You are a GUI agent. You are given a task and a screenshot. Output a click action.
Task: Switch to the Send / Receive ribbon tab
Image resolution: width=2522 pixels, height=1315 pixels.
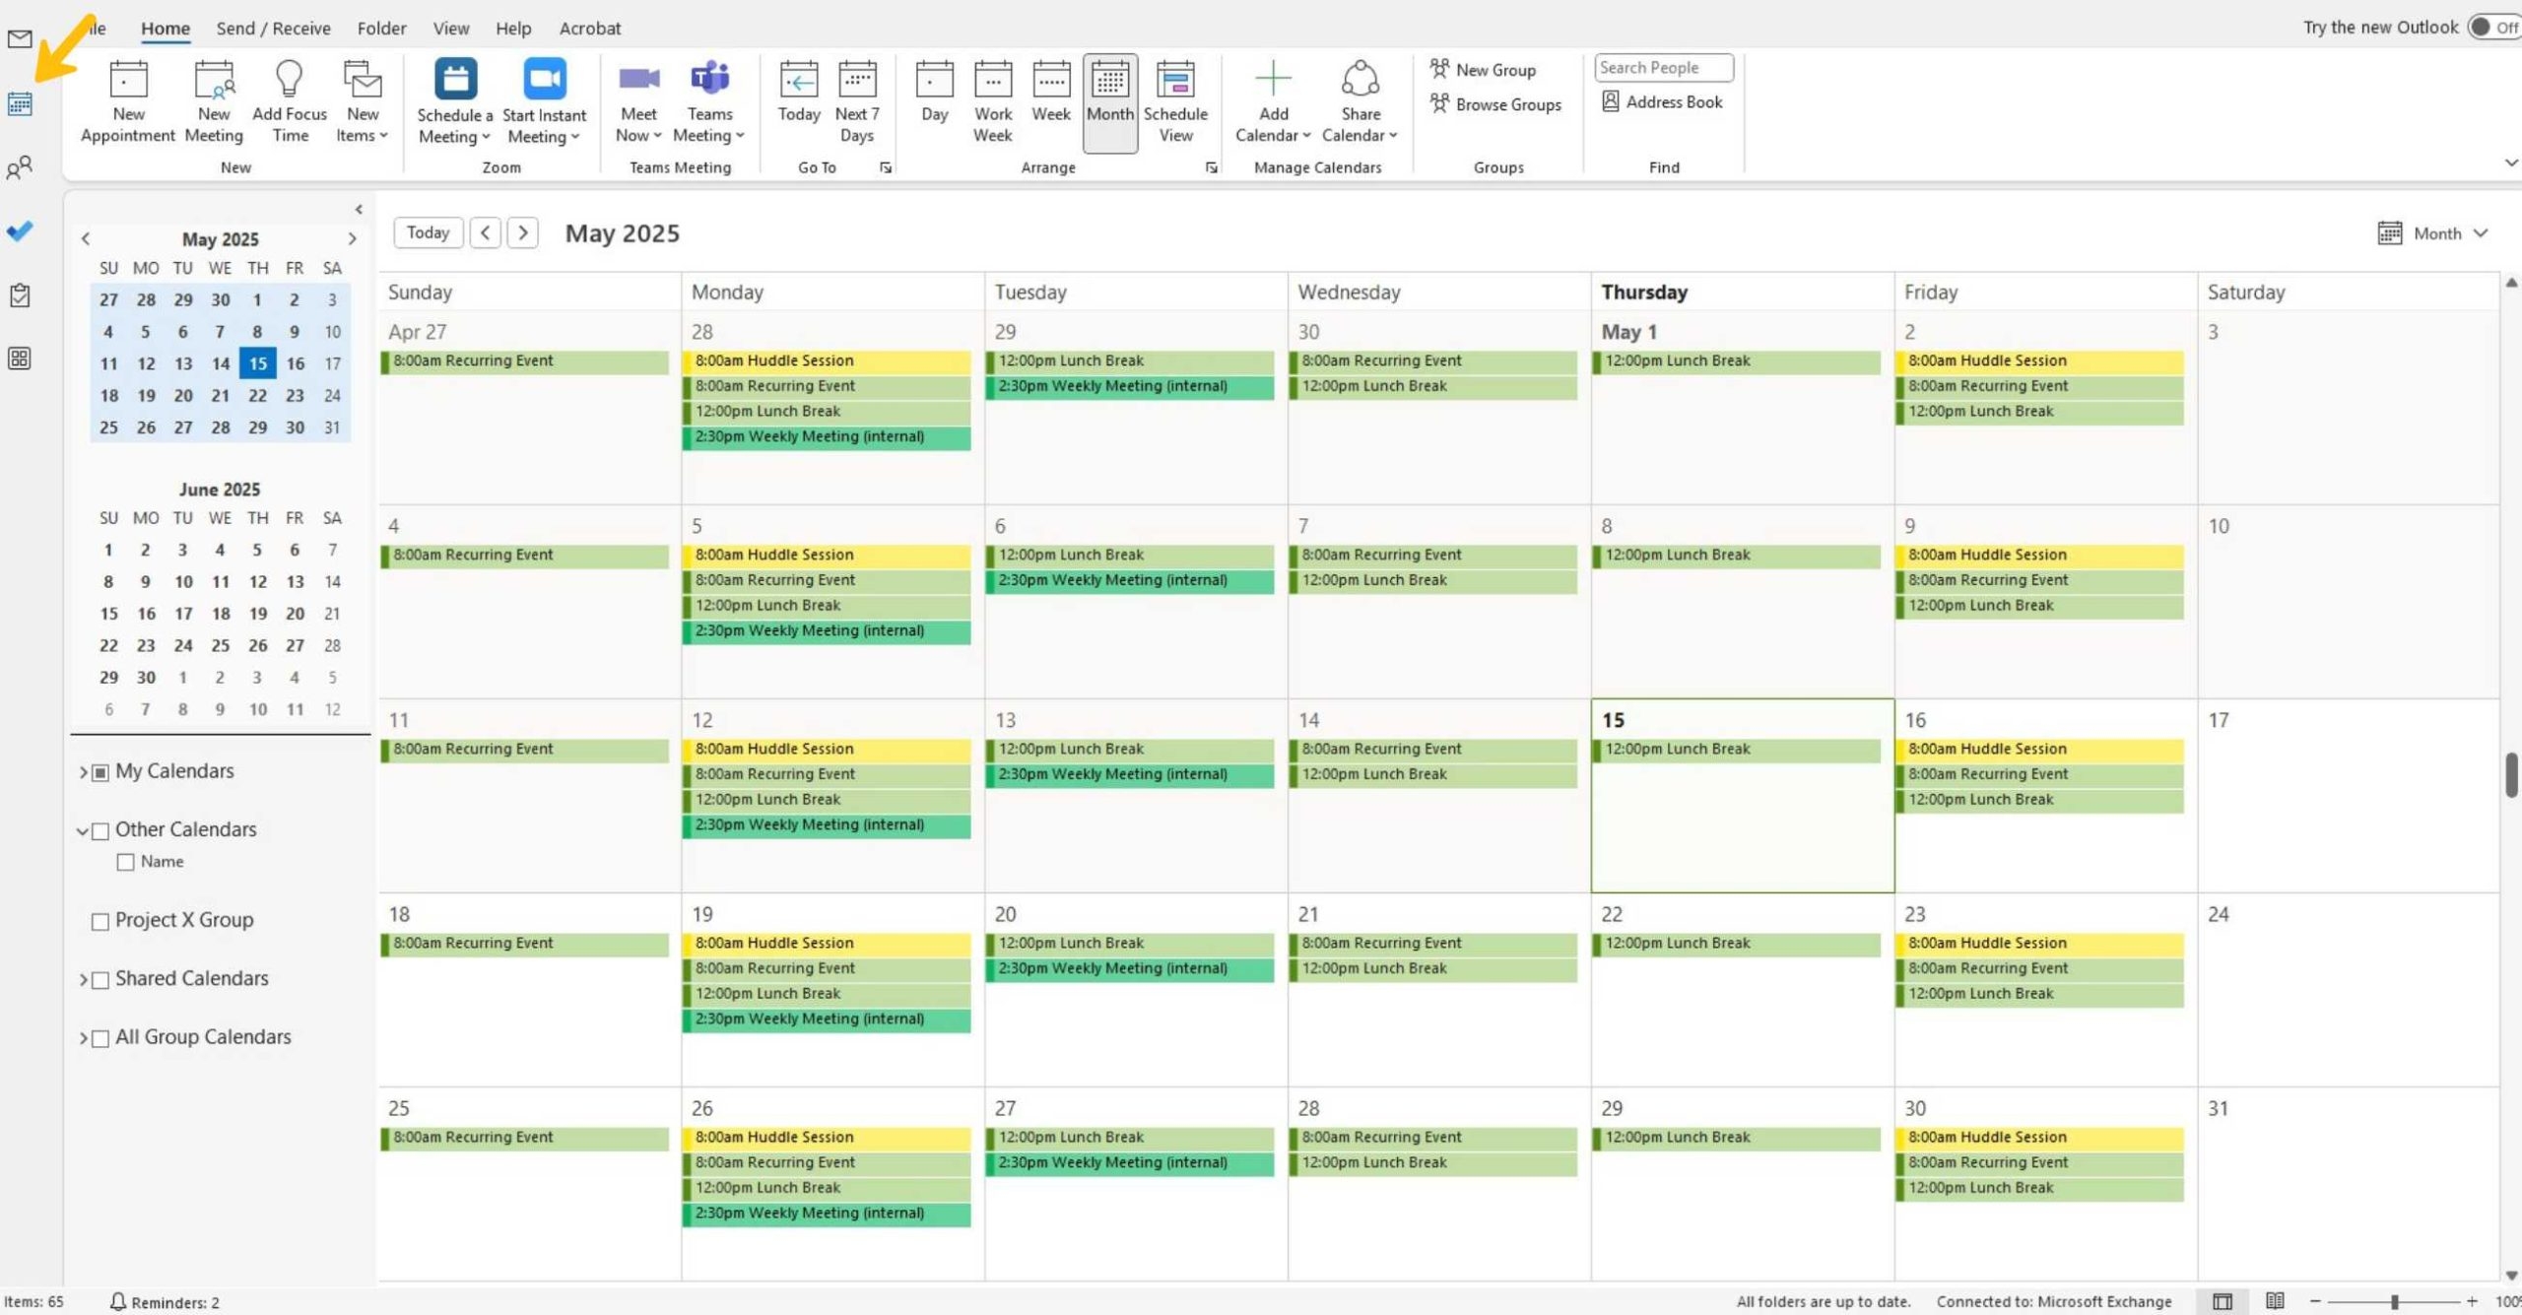click(x=272, y=28)
